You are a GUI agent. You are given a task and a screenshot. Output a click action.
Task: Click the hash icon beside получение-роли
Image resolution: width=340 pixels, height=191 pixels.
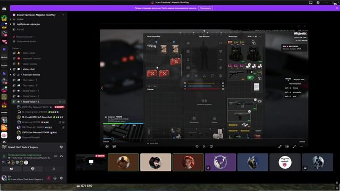(14, 41)
